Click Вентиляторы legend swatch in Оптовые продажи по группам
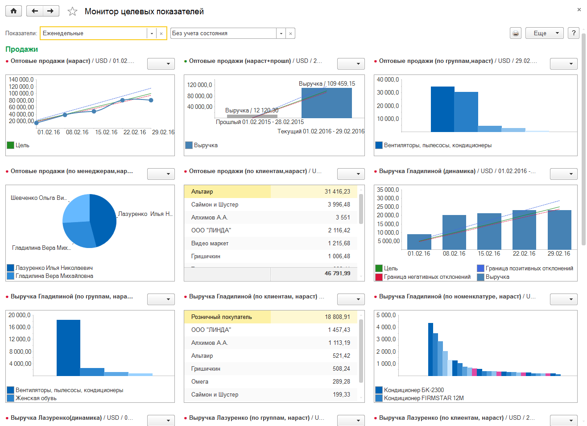587x426 pixels. click(379, 145)
